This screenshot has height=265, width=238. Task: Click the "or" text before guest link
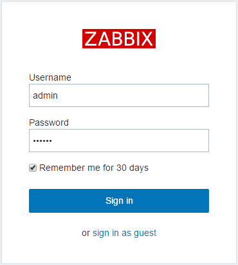[x=86, y=233]
